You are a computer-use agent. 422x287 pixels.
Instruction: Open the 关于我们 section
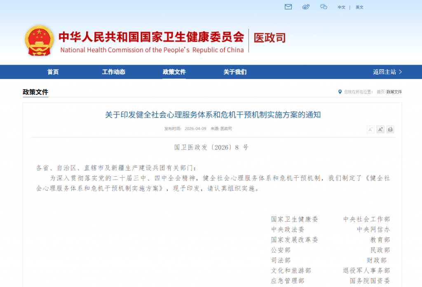(234, 72)
